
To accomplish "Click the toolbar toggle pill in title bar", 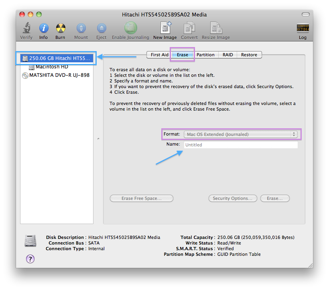I will (x=305, y=14).
